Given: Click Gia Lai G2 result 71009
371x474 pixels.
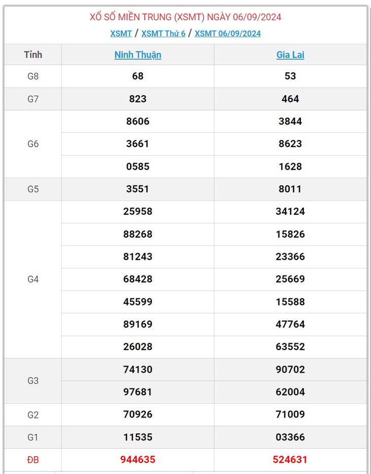Looking at the screenshot, I should tap(290, 414).
